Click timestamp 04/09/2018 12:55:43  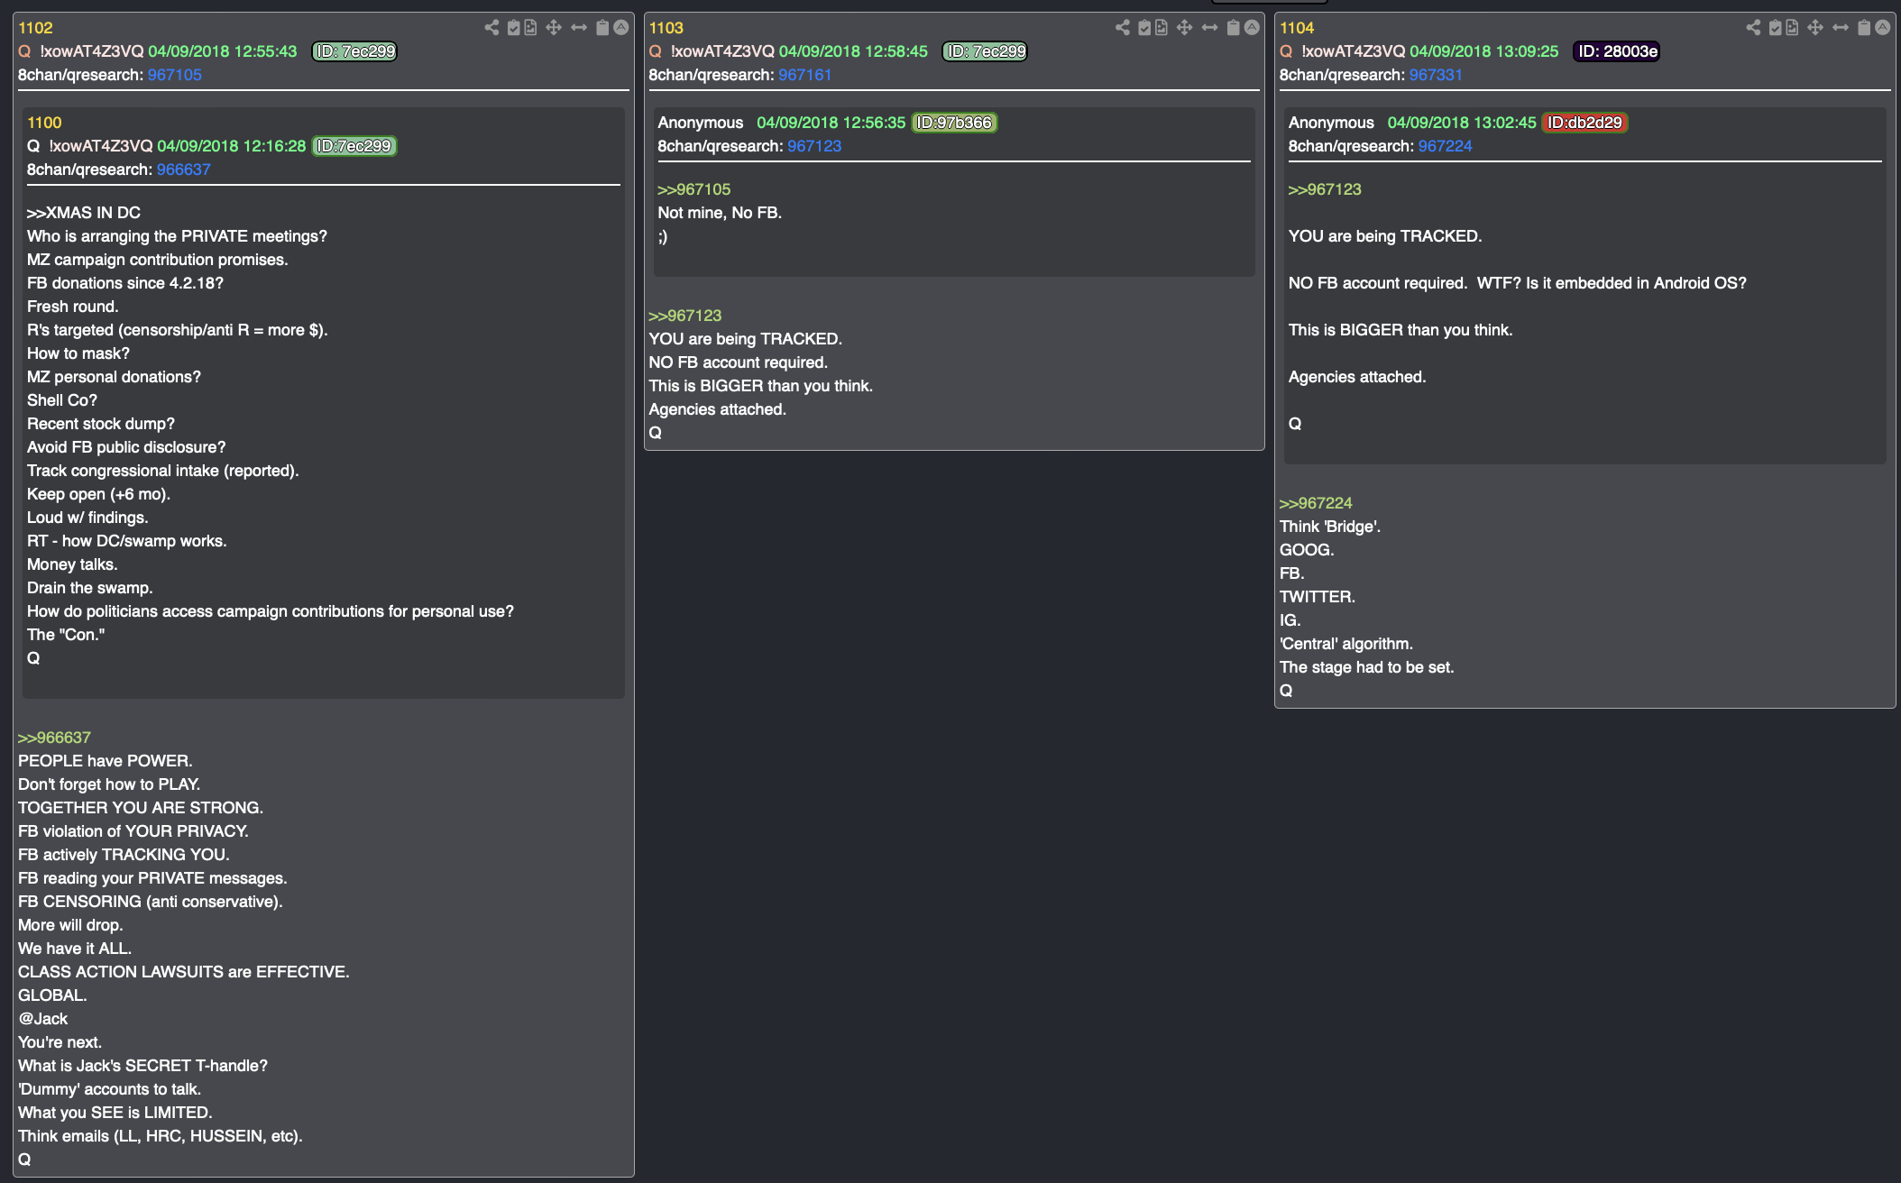[x=223, y=51]
